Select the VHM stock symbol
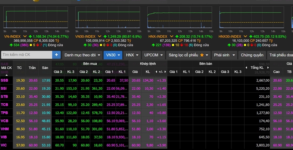 click(5, 129)
